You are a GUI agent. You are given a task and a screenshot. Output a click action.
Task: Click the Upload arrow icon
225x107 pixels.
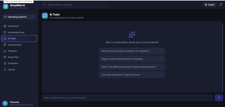pyautogui.click(x=5, y=70)
